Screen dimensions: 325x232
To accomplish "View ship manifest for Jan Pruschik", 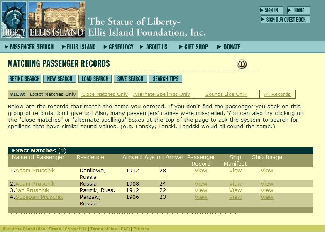I will [x=235, y=190].
